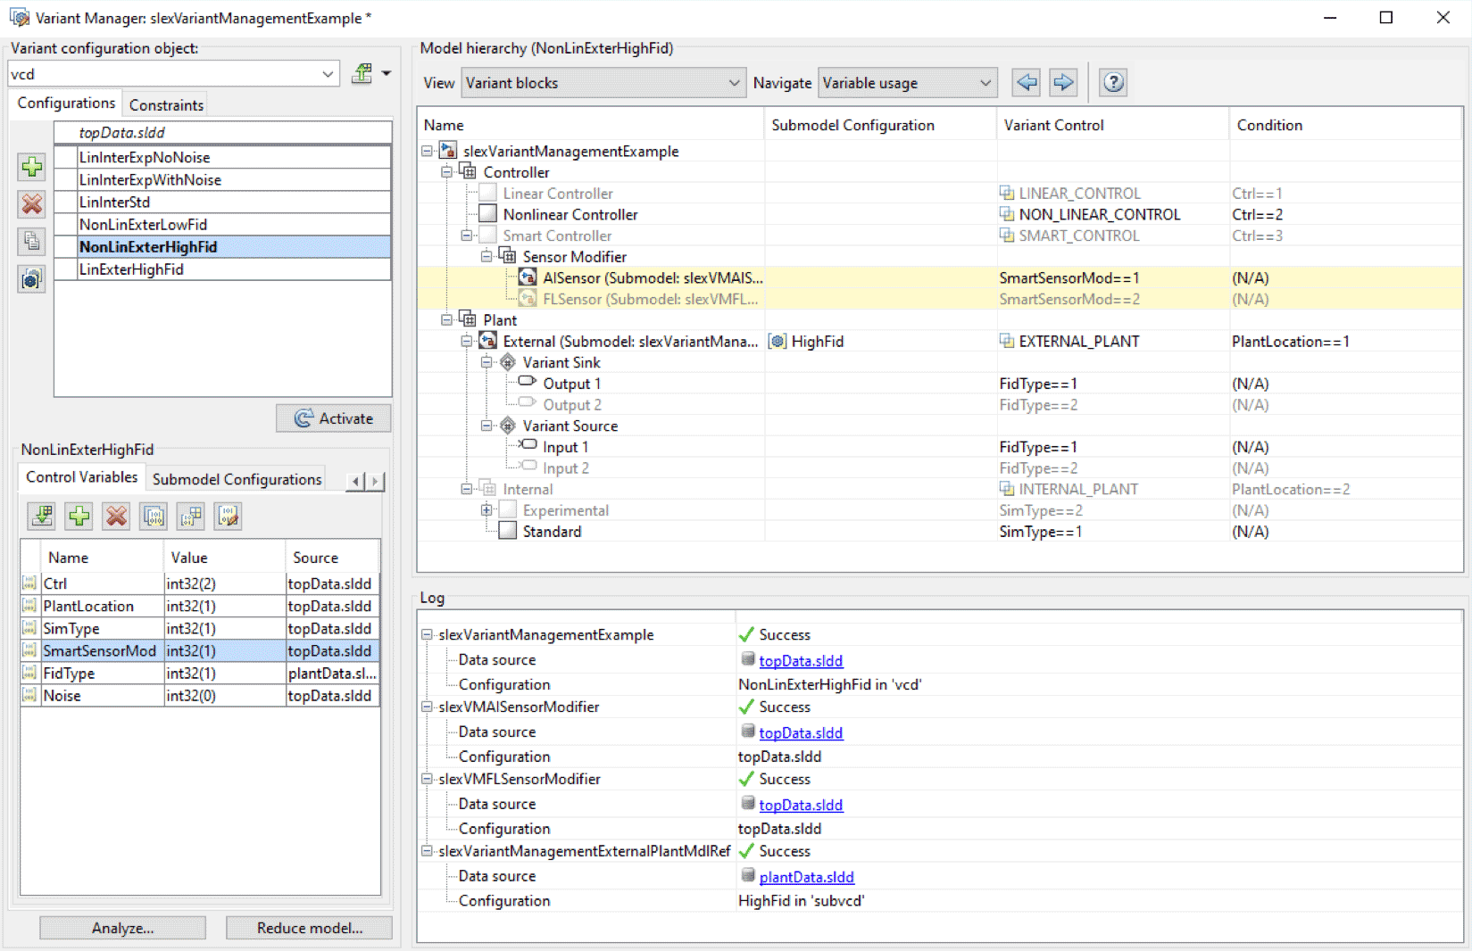Open the plantData.sldd link in the Log panel
1472x951 pixels.
pos(806,877)
